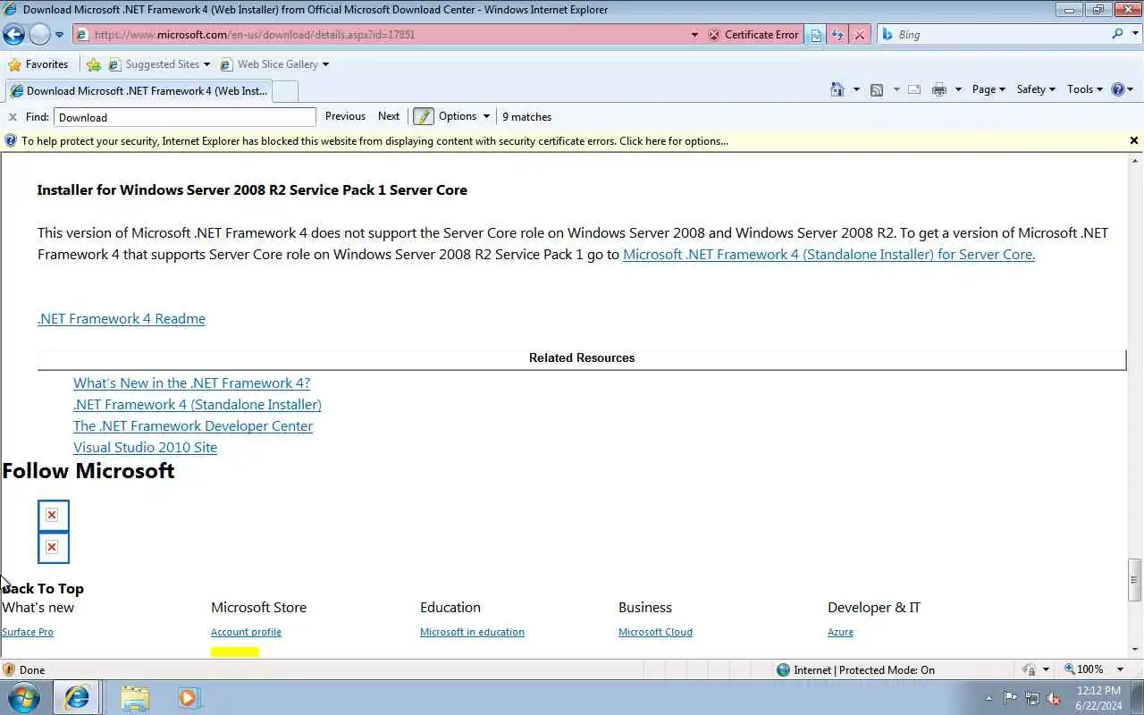Click the first broken image under Follow Microsoft
The image size is (1144, 715).
pyautogui.click(x=53, y=515)
